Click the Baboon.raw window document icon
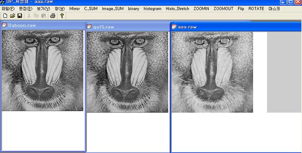302x153 pixels. (4, 25)
